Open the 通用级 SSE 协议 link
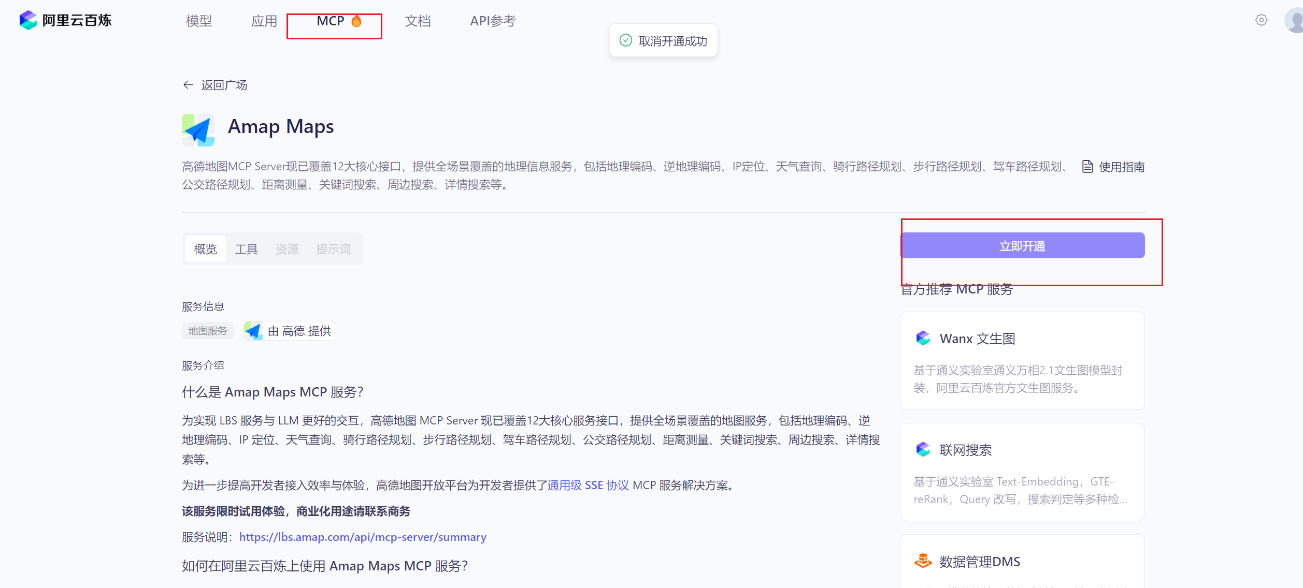The image size is (1303, 588). (x=588, y=485)
